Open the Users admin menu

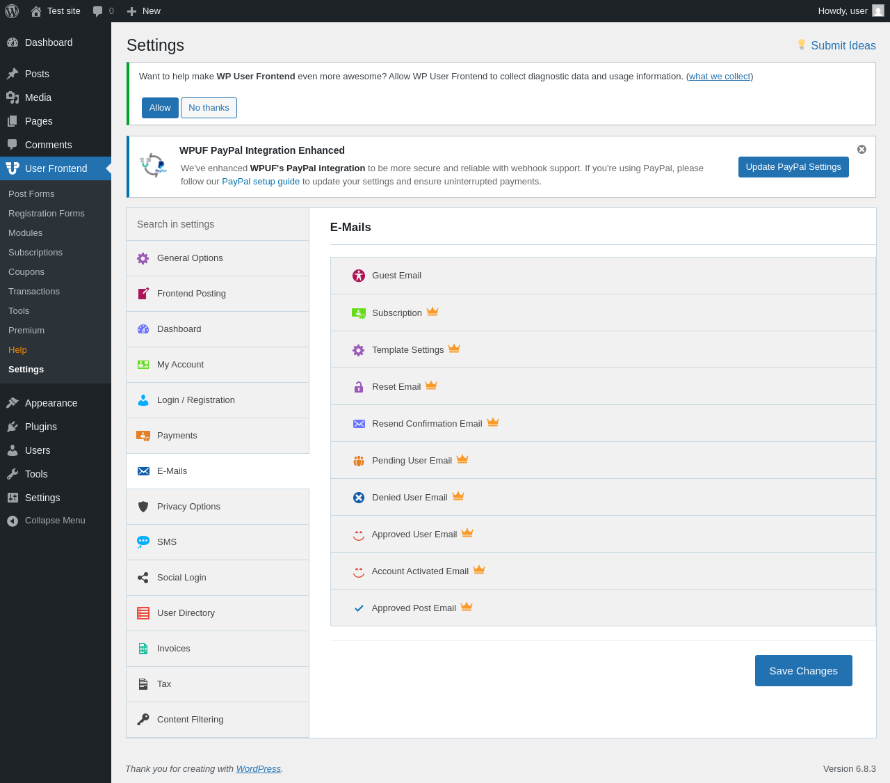click(x=56, y=450)
